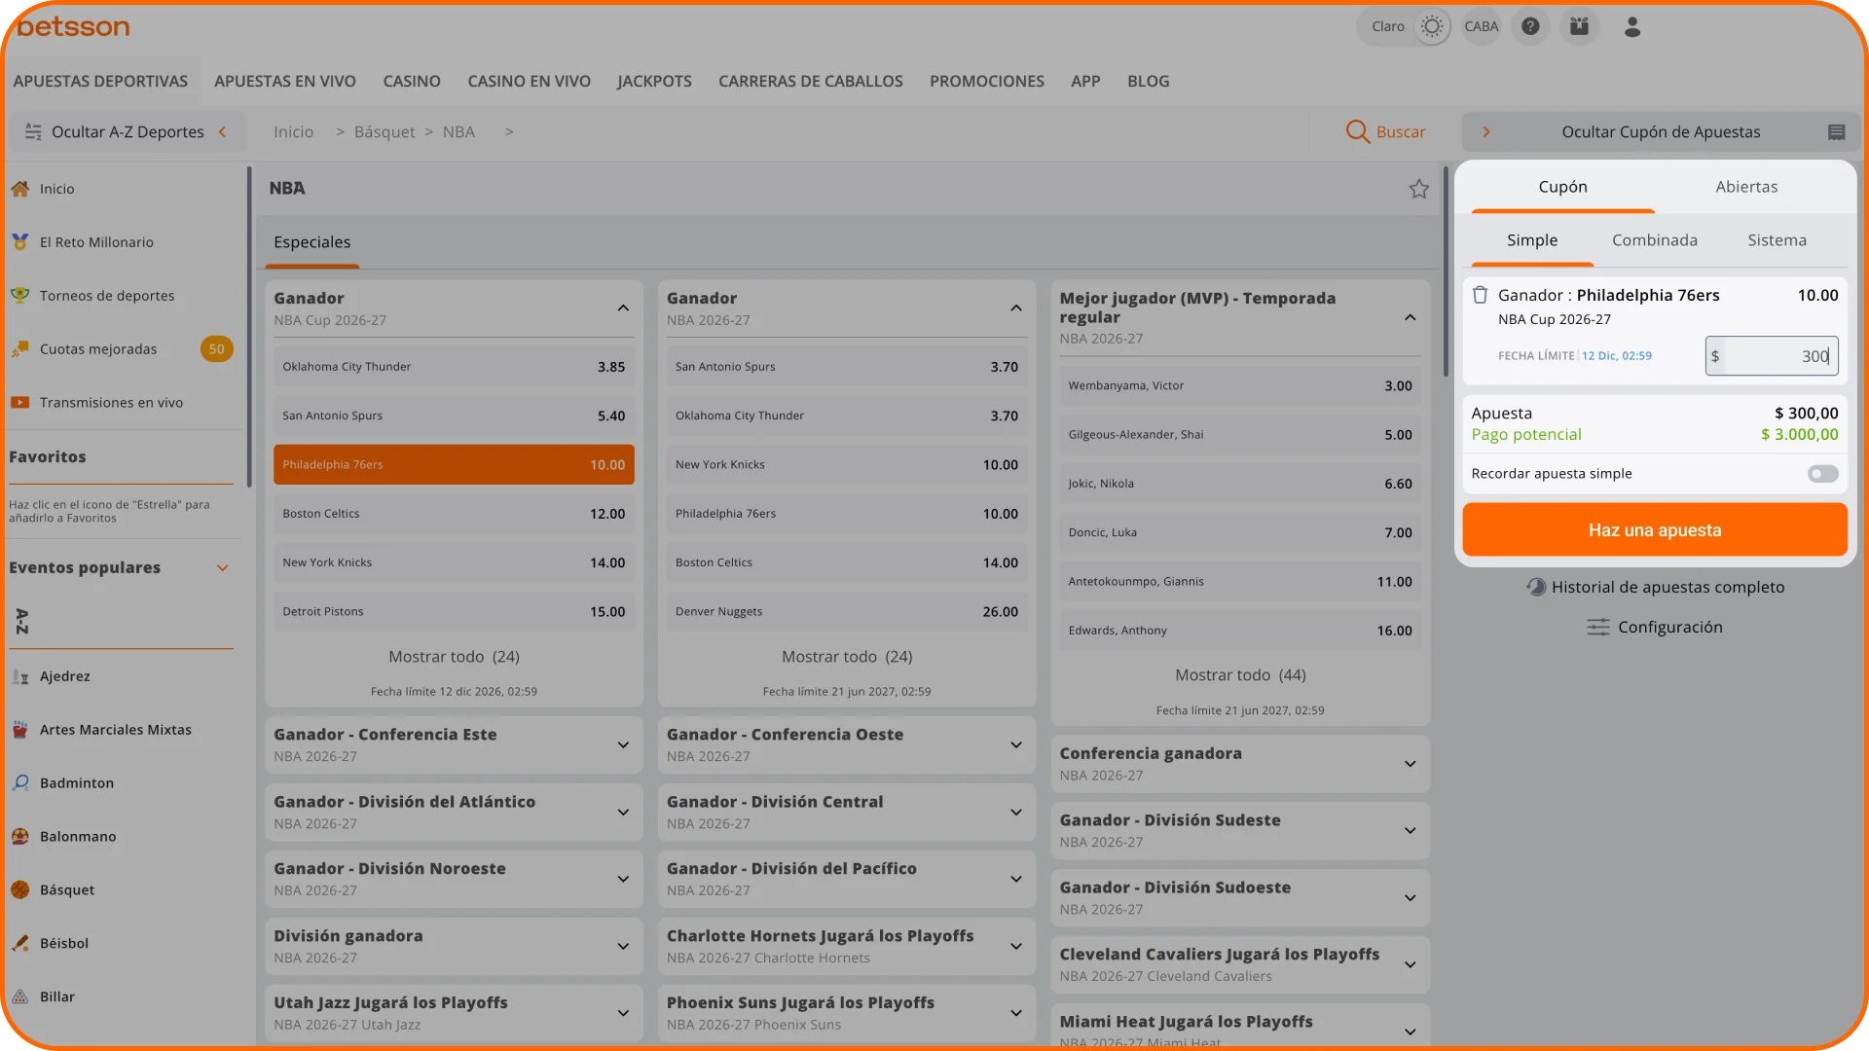Expand Ganador - División del Atlántico
This screenshot has width=1869, height=1051.
[623, 813]
